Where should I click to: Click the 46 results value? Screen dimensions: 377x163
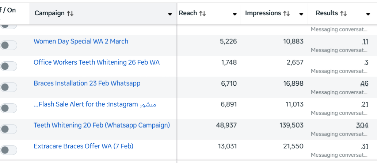(x=364, y=84)
